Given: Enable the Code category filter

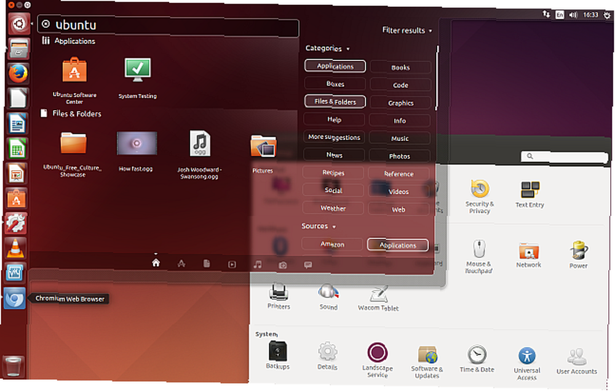Looking at the screenshot, I should [400, 85].
